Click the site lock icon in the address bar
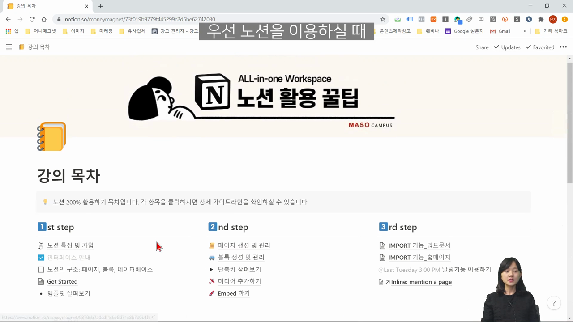 [x=59, y=19]
